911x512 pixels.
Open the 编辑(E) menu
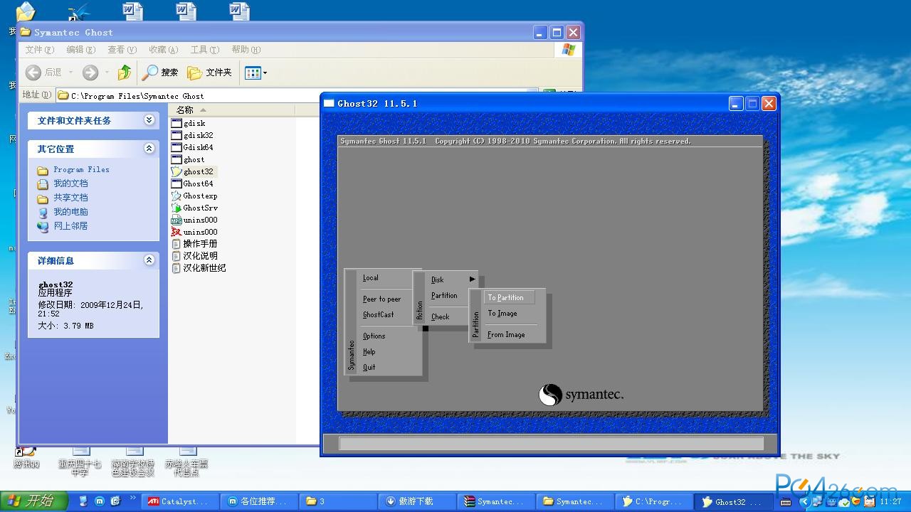pyautogui.click(x=80, y=50)
